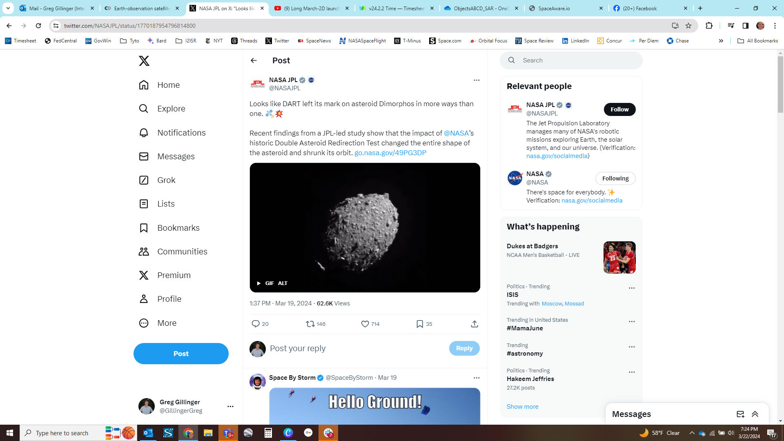
Task: Open SpaceNews bookmark
Action: (x=314, y=41)
